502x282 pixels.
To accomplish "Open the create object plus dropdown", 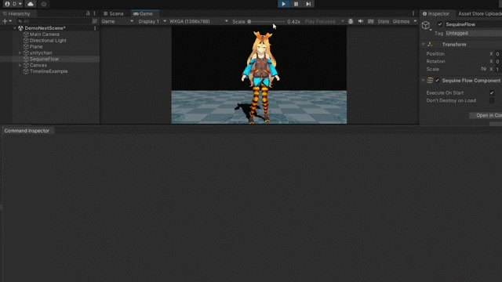I will pyautogui.click(x=7, y=21).
